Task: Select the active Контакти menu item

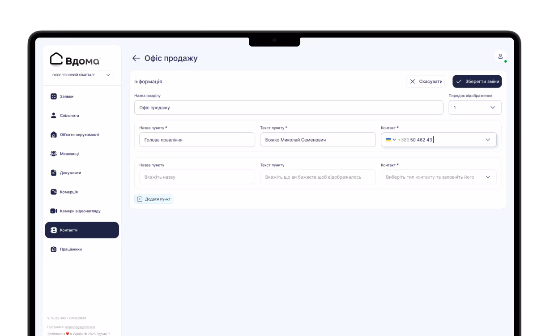Action: click(x=82, y=230)
